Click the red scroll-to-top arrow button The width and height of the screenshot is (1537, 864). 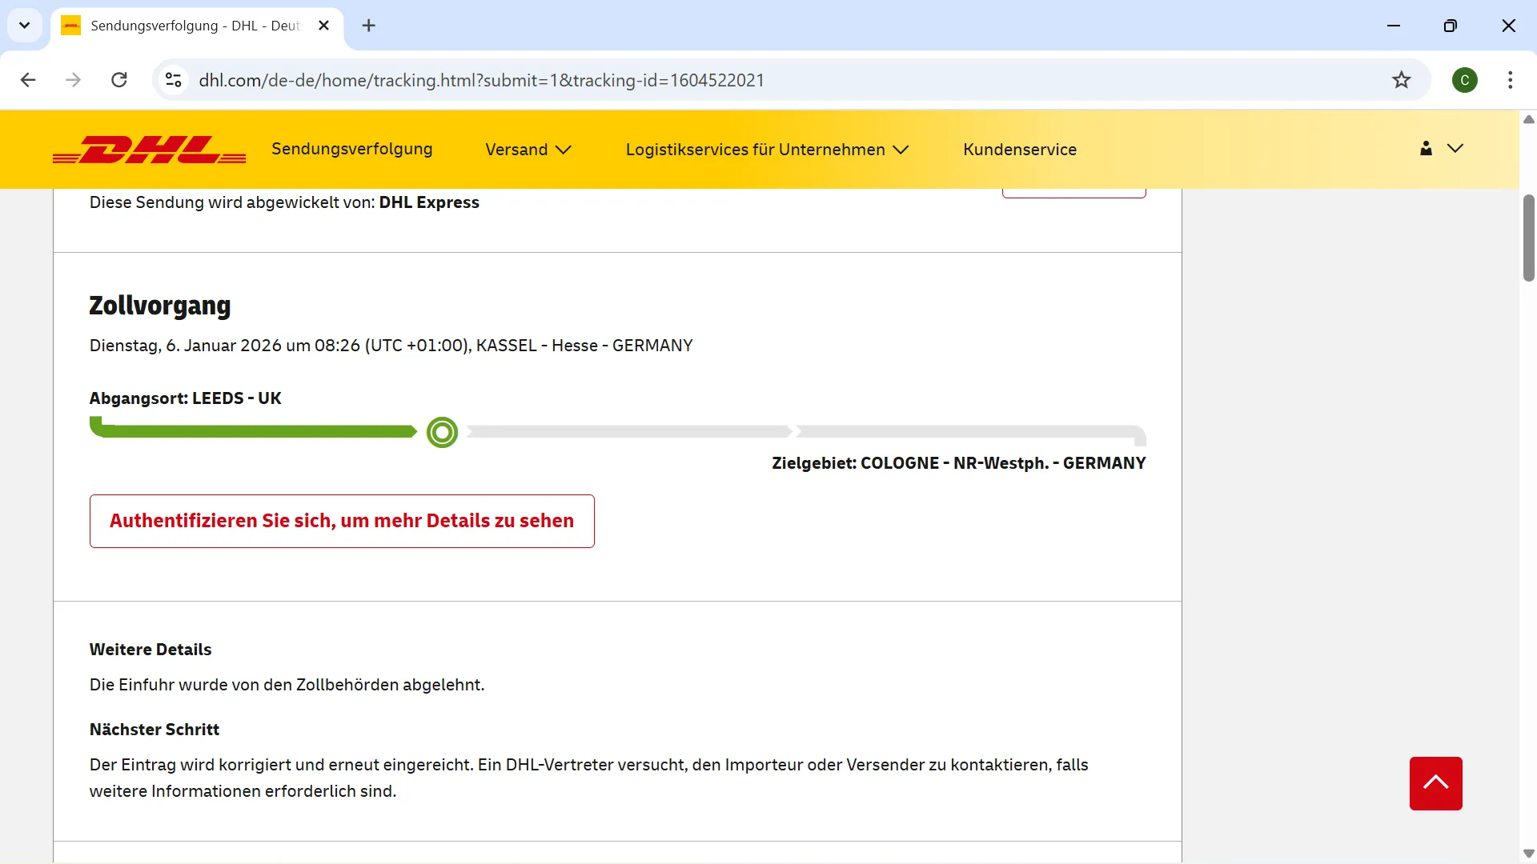click(1435, 783)
